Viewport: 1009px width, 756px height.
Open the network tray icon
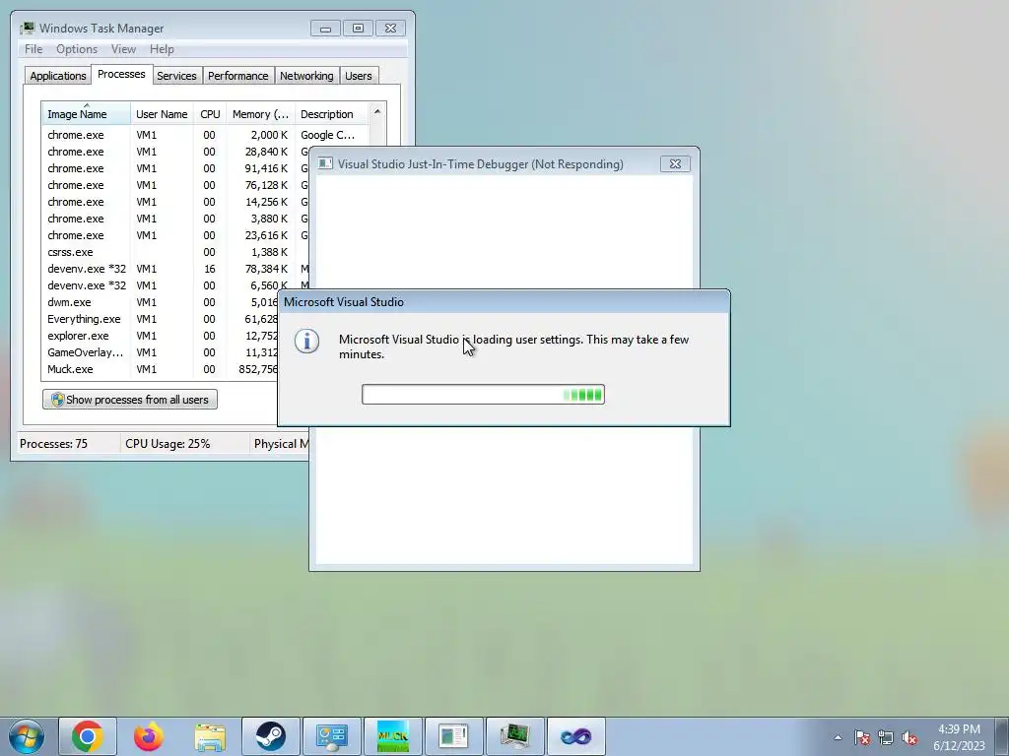pos(886,737)
